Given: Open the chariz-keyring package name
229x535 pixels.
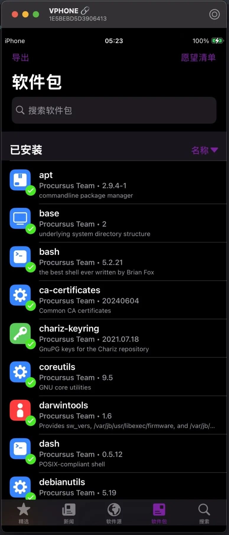Looking at the screenshot, I should pos(69,329).
